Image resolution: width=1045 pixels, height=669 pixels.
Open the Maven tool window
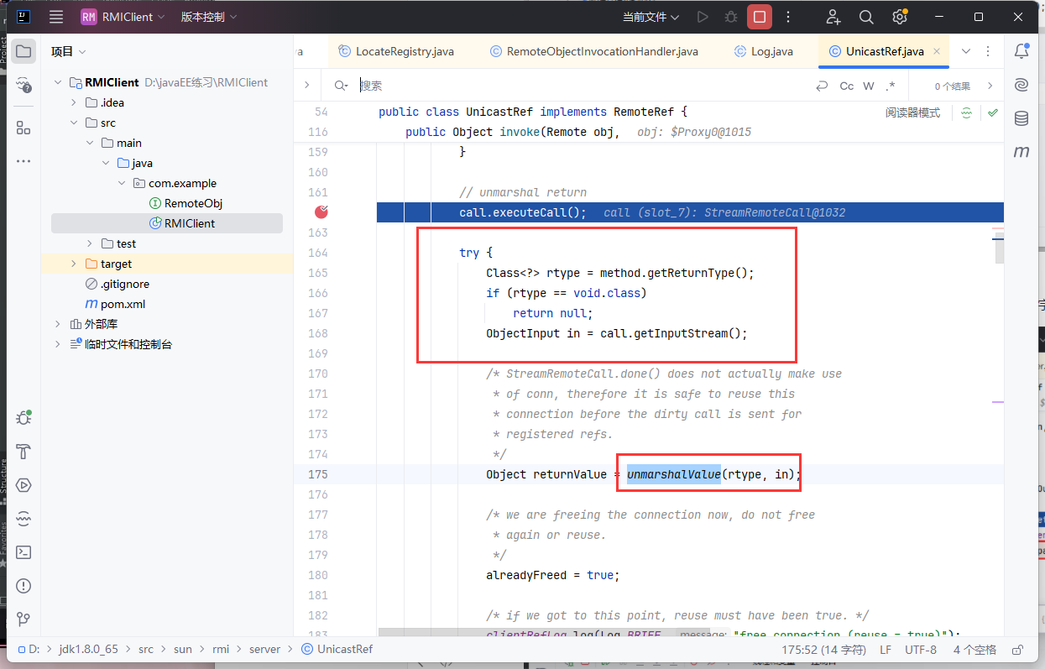point(1021,152)
